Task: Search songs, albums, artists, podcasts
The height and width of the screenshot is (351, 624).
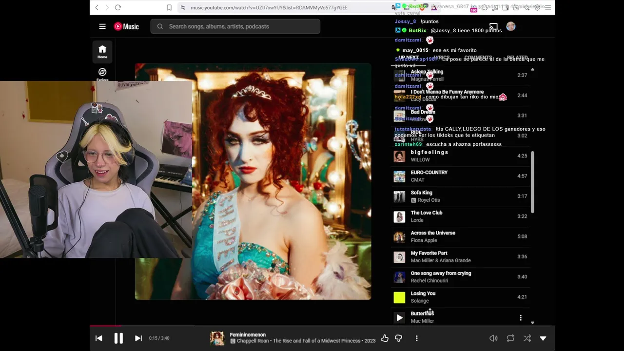Action: pos(235,26)
